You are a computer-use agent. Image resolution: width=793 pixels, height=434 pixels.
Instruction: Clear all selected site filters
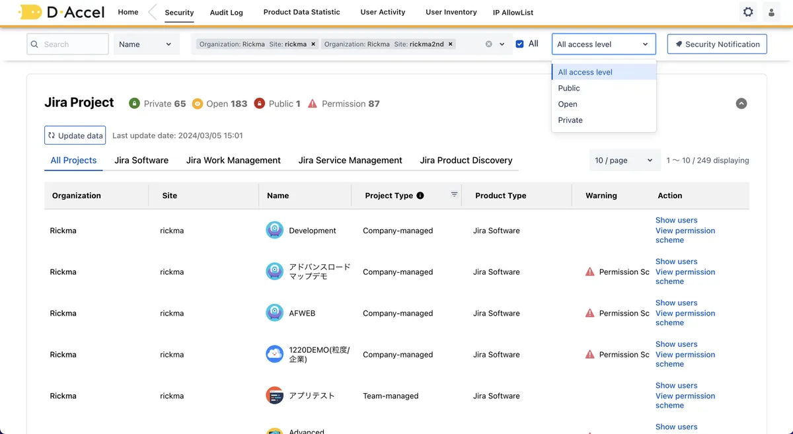489,44
